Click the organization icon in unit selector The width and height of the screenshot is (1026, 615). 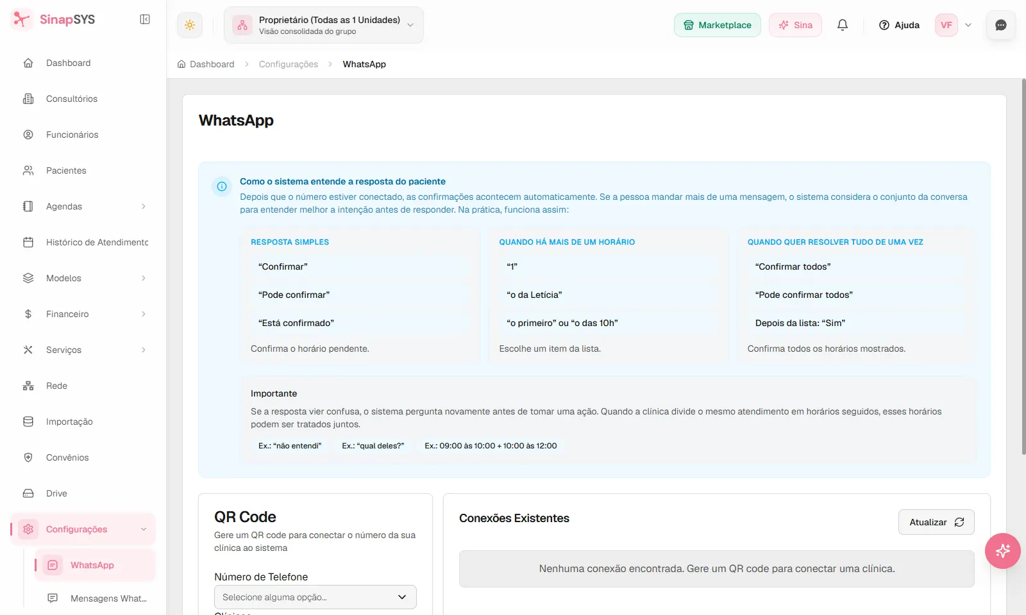(x=242, y=25)
